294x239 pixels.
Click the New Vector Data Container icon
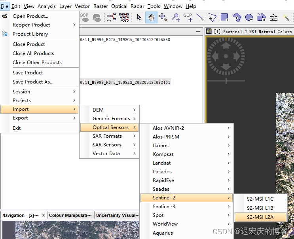click(262, 18)
